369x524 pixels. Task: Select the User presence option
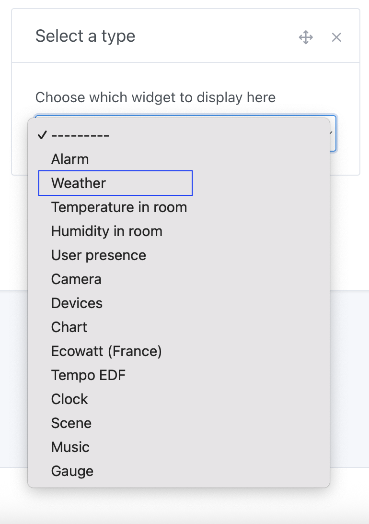(98, 255)
